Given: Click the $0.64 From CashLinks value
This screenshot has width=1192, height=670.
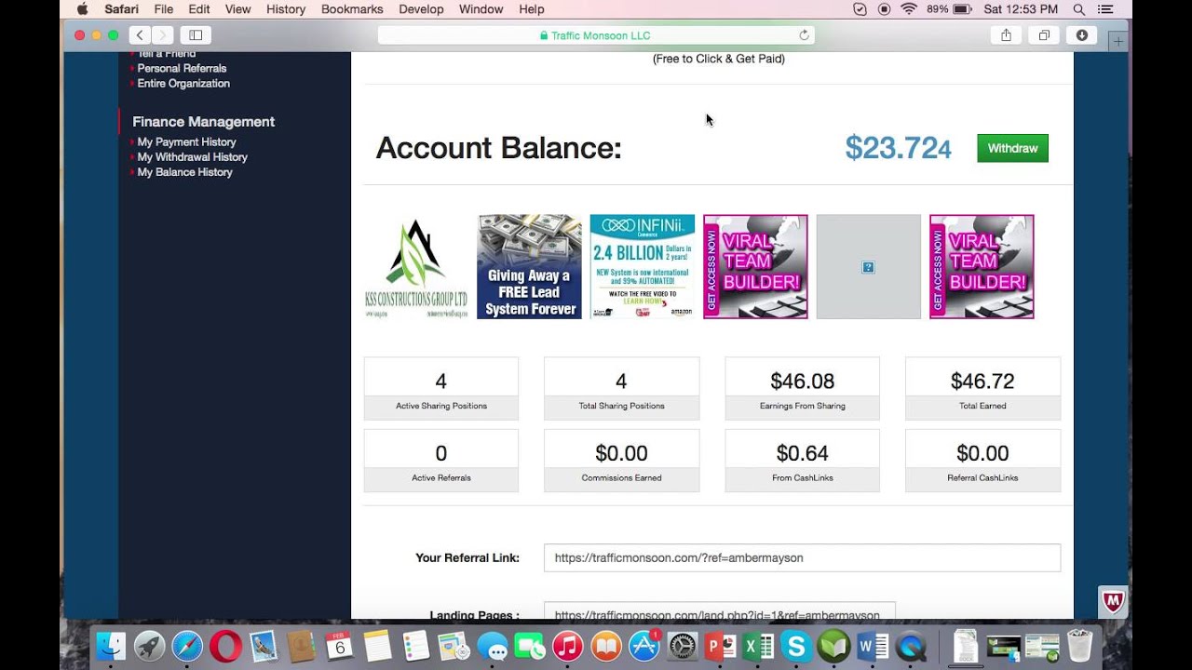Looking at the screenshot, I should (x=802, y=453).
